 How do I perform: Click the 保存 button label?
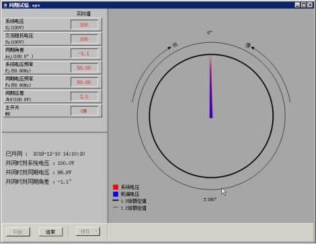pyautogui.click(x=85, y=232)
